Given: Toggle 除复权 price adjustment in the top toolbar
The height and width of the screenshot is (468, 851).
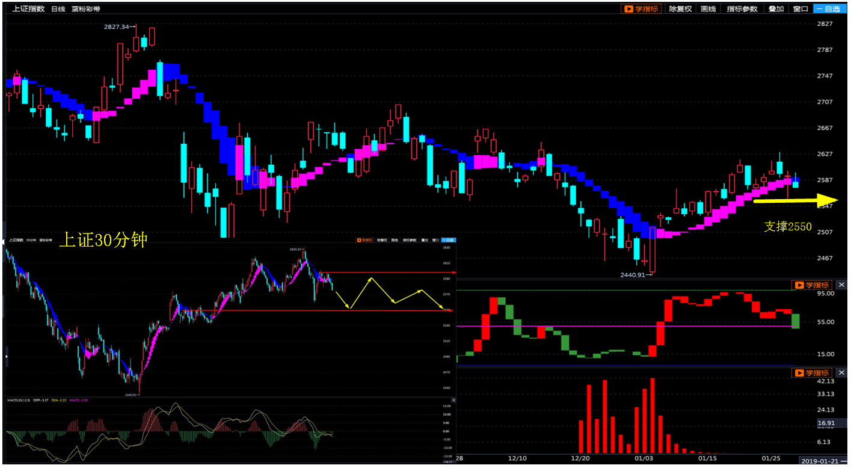Looking at the screenshot, I should coord(680,9).
